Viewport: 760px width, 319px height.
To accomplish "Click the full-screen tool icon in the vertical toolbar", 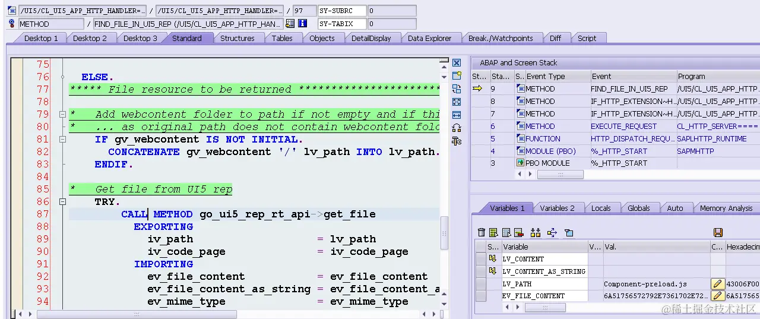I will tap(457, 102).
